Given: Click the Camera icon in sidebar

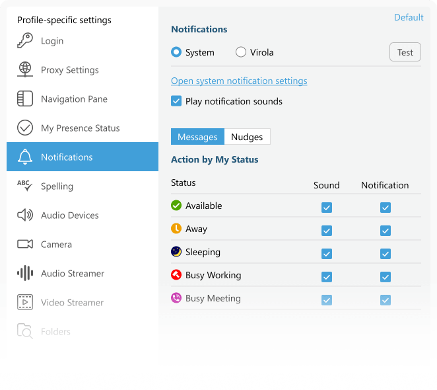Looking at the screenshot, I should click(25, 244).
